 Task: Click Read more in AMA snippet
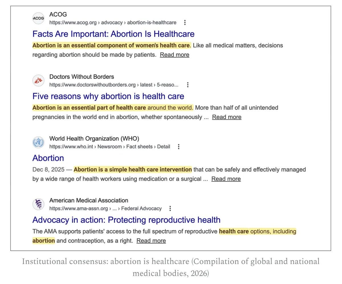pos(151,241)
